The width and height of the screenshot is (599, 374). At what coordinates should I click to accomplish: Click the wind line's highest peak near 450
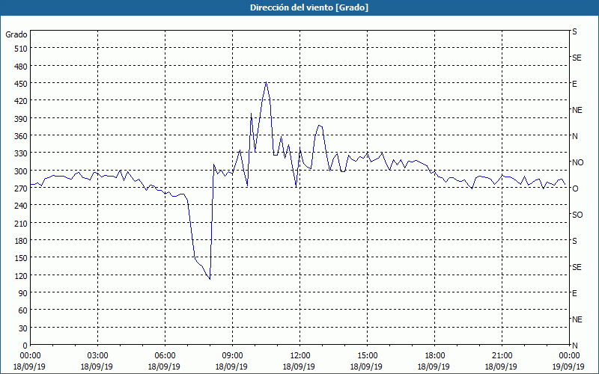(266, 82)
